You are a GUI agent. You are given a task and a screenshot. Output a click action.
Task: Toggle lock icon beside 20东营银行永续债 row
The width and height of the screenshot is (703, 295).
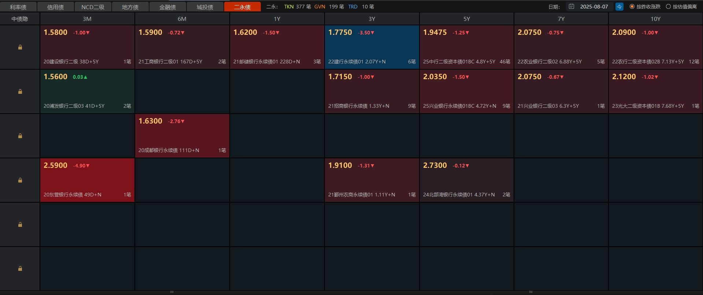point(20,180)
